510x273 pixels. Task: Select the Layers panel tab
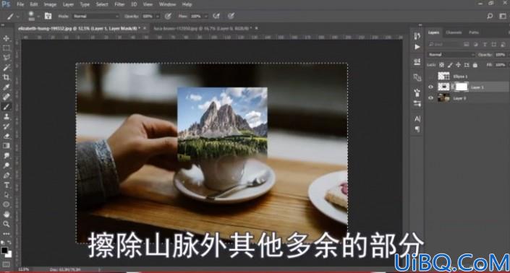tap(433, 32)
